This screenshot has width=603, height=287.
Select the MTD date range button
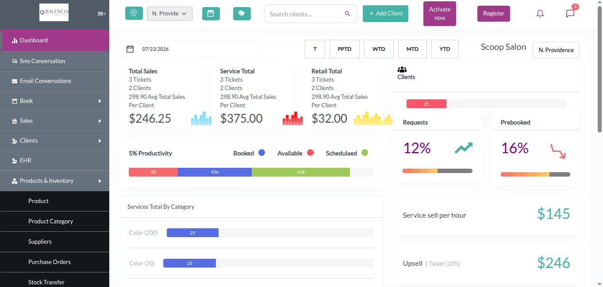(x=412, y=49)
